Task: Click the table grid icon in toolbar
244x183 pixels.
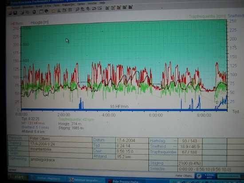Action: pos(41,12)
